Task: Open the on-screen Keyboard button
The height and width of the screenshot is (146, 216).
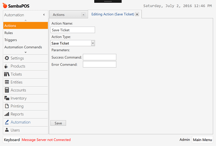Action: (x=12, y=140)
